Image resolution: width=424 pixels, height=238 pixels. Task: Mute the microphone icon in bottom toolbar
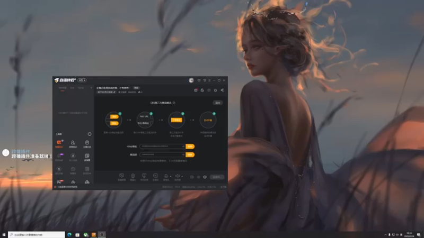166,177
